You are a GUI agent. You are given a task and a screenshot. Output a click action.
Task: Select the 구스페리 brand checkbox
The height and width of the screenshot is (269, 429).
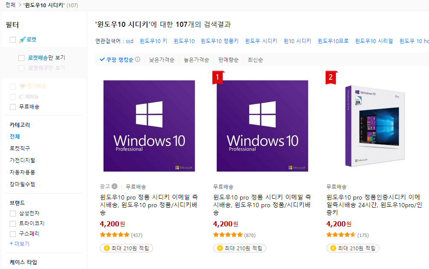(x=13, y=234)
